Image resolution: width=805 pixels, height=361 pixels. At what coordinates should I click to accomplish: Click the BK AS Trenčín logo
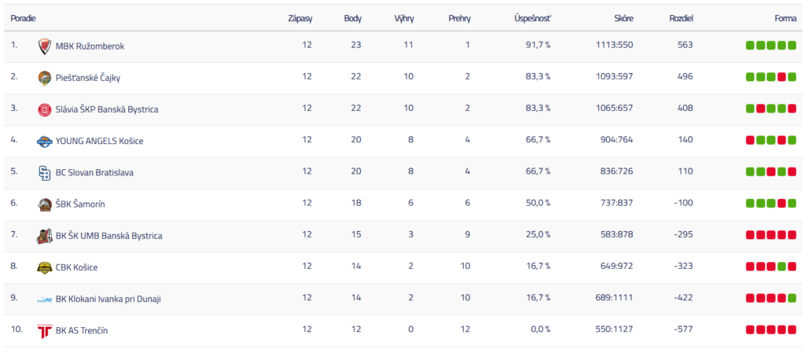(45, 331)
